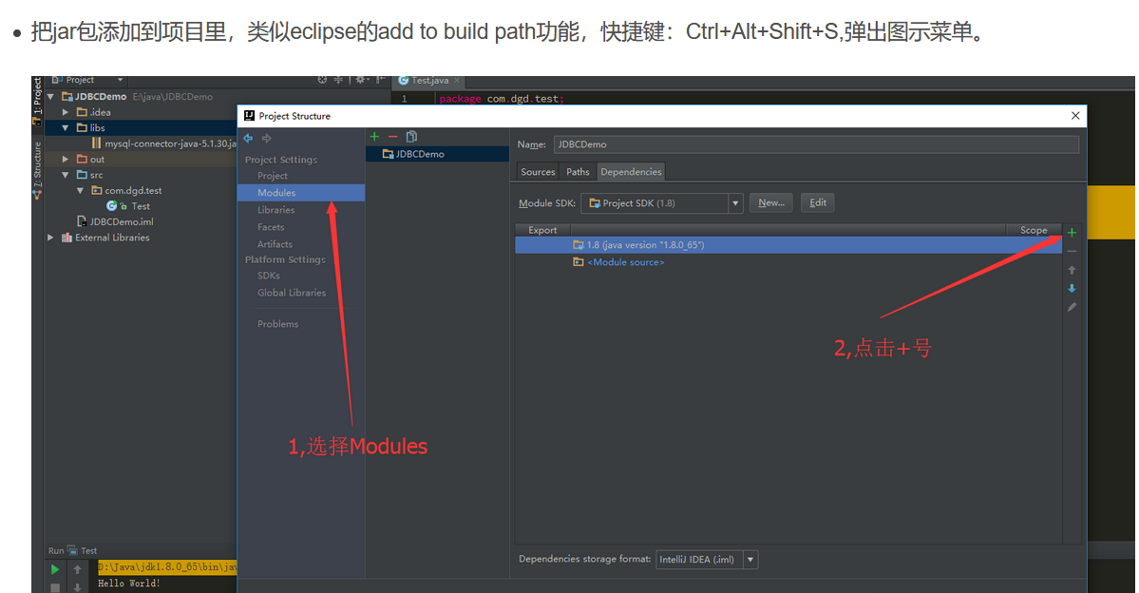Select the JDBCDemo module in dialog list
Screen dimensions: 1139x593
437,154
